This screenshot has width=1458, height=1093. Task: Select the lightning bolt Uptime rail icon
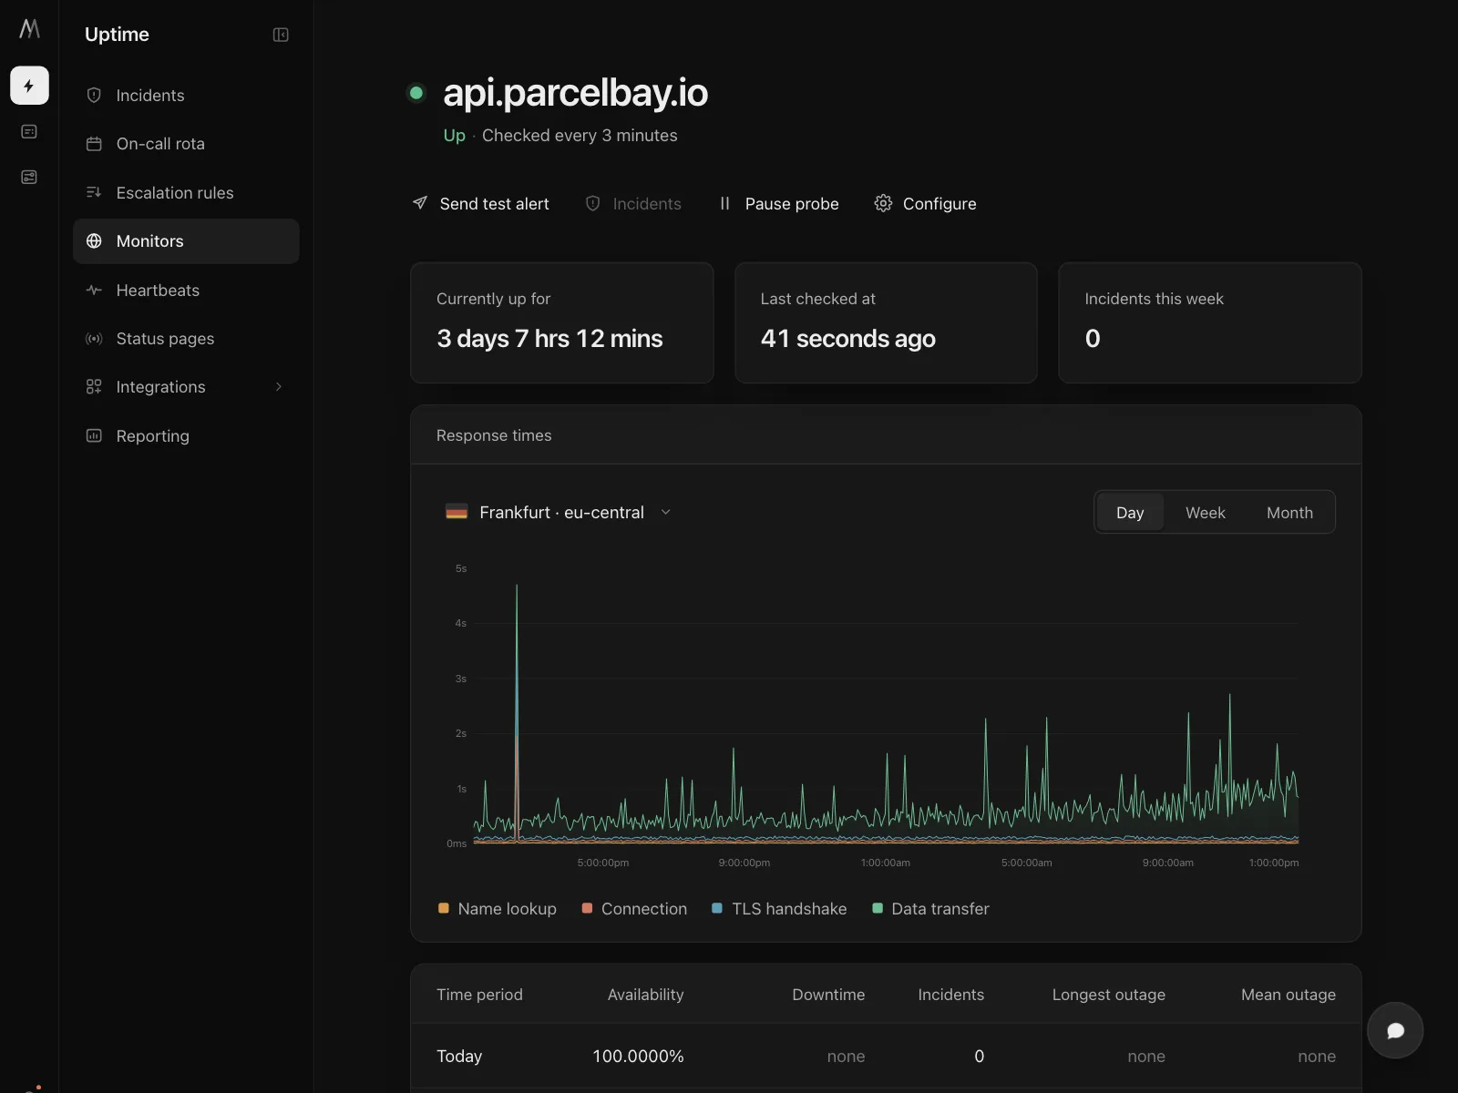coord(29,86)
